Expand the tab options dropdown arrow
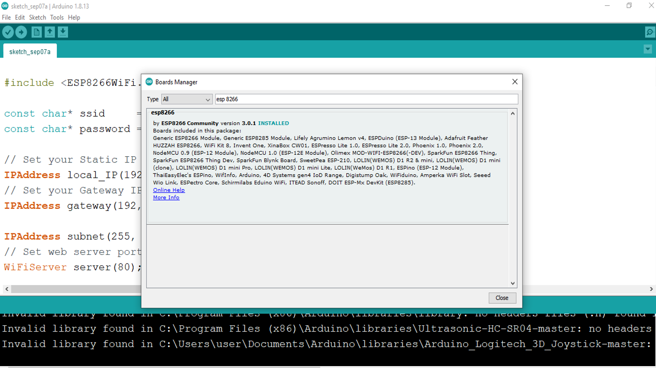The image size is (656, 368). [x=647, y=49]
